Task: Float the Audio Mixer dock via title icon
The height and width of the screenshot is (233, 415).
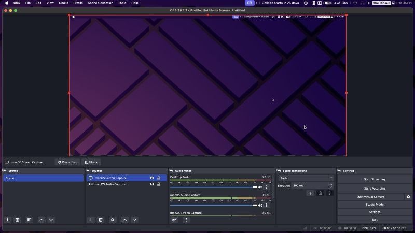Action: [171, 171]
